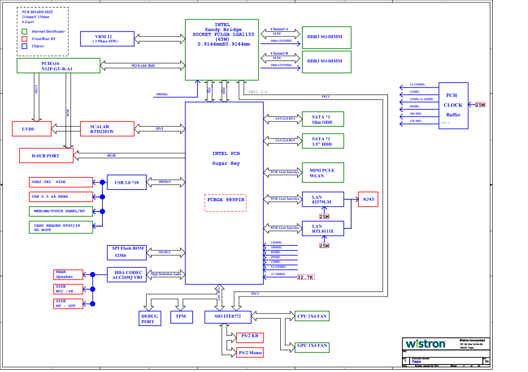
Task: Click the High Definition Audio arrow label
Action: coord(166,274)
